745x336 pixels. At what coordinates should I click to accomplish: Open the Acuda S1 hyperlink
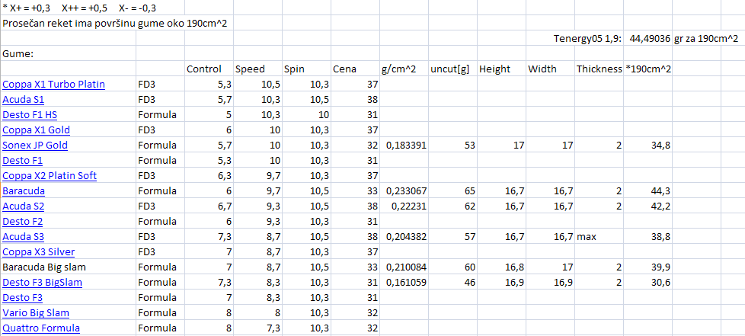point(24,100)
